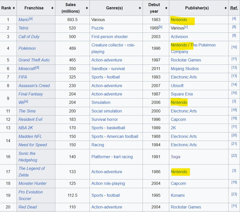Open the Monster Hunter link

click(32, 183)
